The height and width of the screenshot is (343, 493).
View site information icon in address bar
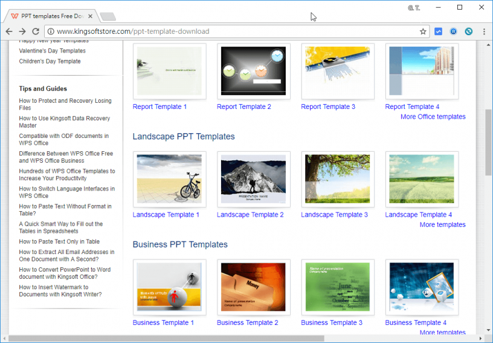click(x=51, y=31)
